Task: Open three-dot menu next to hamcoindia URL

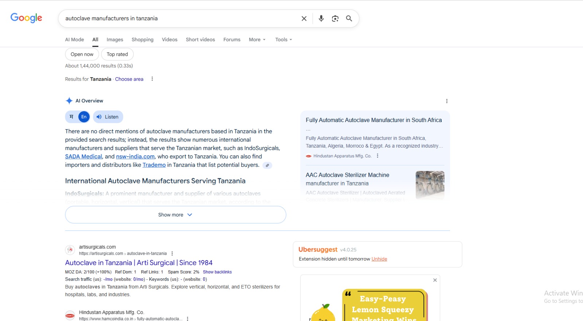Action: (x=188, y=319)
